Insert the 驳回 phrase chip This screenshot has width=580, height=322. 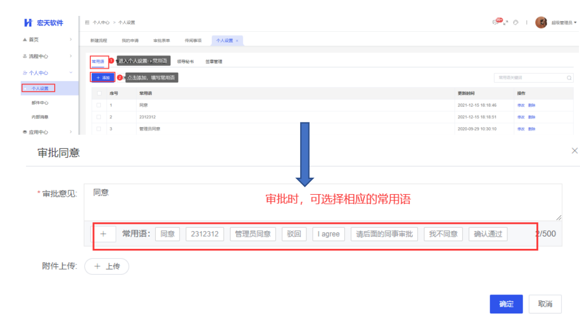tap(294, 234)
